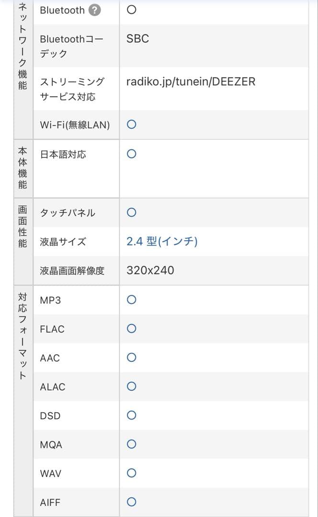The width and height of the screenshot is (318, 517).
Task: Click the ストリーミングサービス対応 label
Action: point(71,89)
